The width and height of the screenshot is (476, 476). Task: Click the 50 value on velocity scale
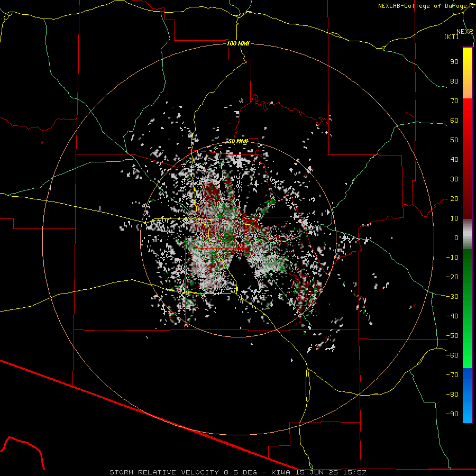tap(454, 140)
